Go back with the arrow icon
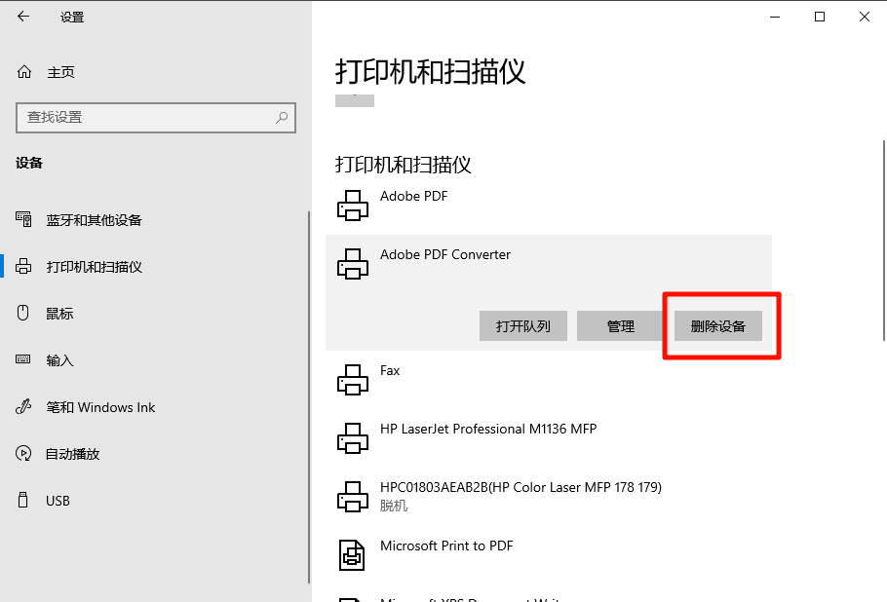887x602 pixels. coord(23,17)
